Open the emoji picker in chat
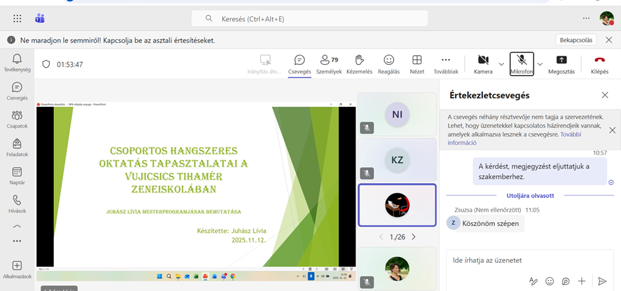Viewport: 621px width, 291px height. [x=549, y=281]
